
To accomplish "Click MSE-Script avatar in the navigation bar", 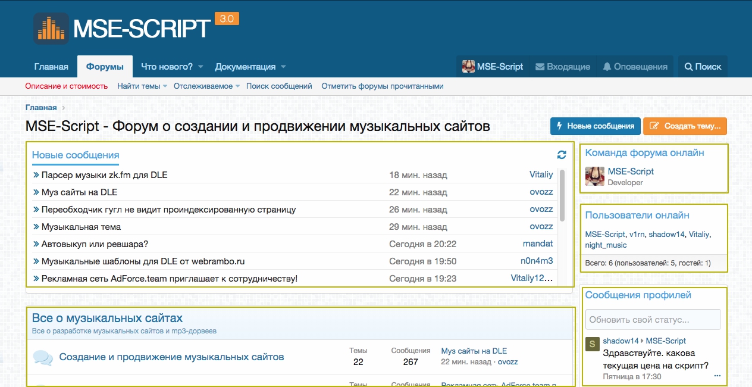I will pyautogui.click(x=469, y=67).
